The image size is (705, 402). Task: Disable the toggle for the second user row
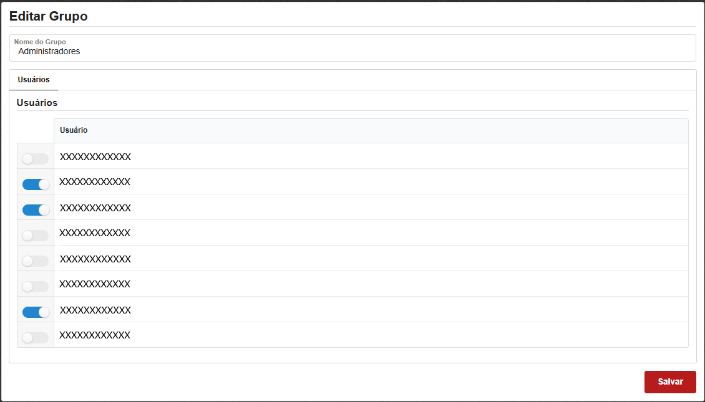point(36,184)
